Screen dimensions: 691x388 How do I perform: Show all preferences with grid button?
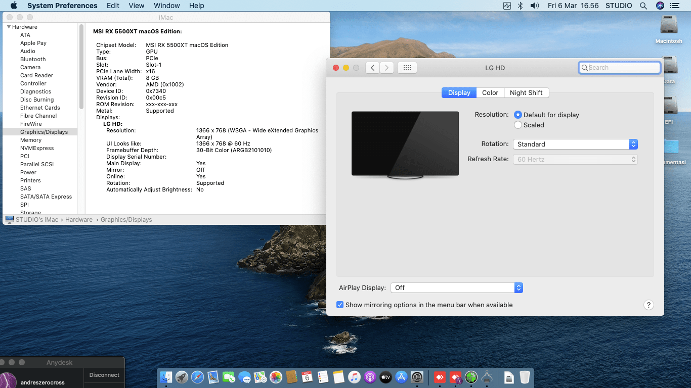point(407,68)
